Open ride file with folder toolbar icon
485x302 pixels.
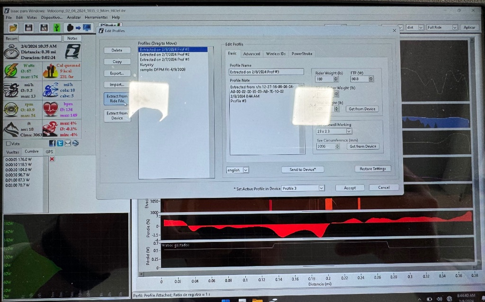13,28
